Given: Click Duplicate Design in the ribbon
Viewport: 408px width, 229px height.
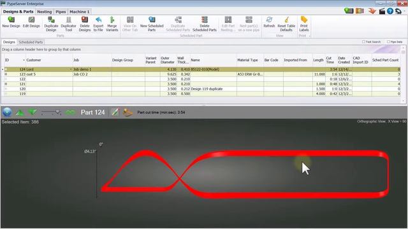Looking at the screenshot, I should pos(51,24).
